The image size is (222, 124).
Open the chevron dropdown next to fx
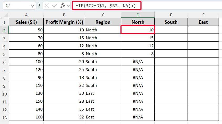pos(68,6)
